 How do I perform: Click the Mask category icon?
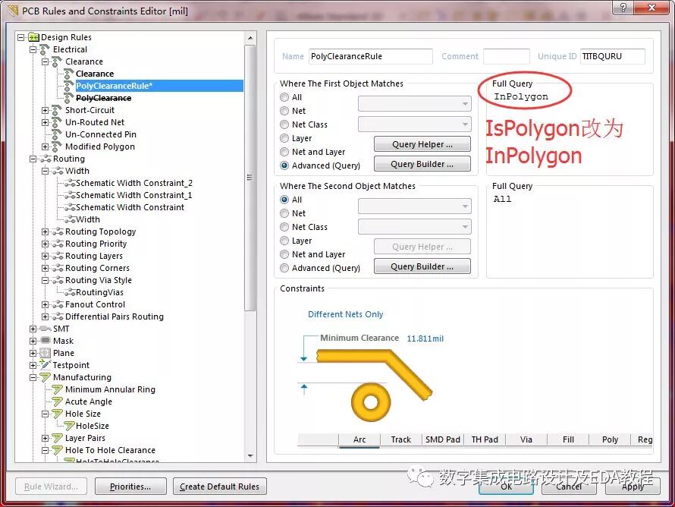coord(46,340)
